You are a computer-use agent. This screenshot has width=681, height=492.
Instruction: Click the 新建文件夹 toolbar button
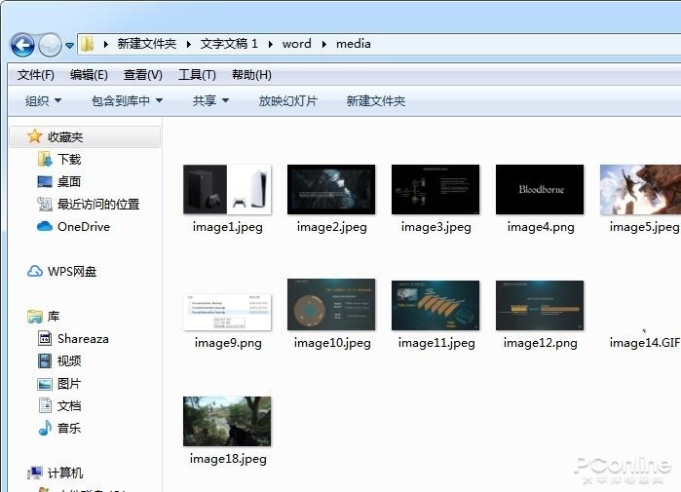(x=376, y=101)
